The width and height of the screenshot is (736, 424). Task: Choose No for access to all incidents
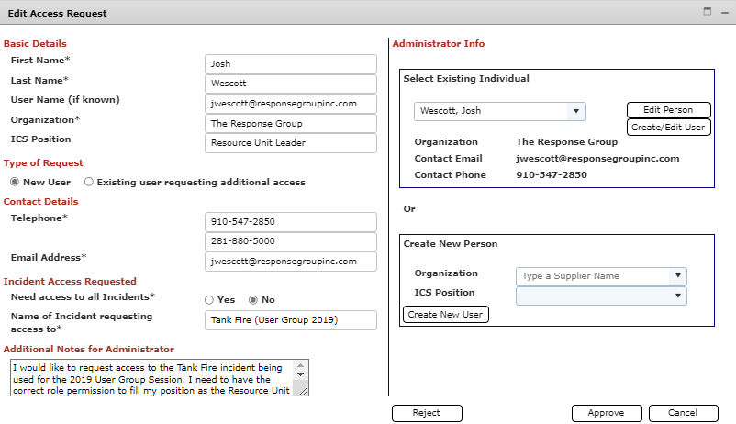[253, 300]
